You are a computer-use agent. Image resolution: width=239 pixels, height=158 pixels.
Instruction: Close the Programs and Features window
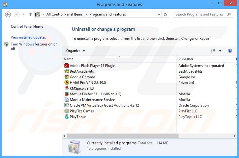(x=231, y=3)
